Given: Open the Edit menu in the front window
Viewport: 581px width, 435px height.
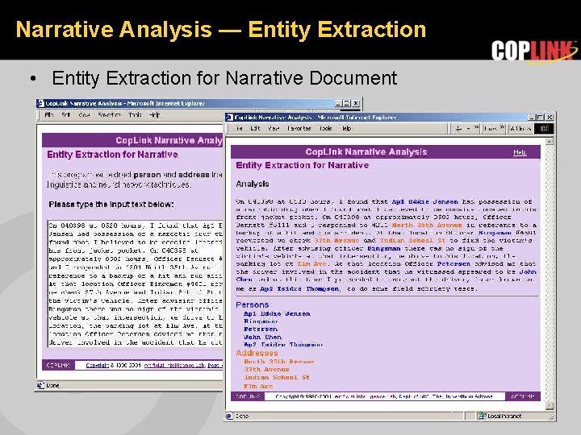Looking at the screenshot, I should click(x=255, y=128).
